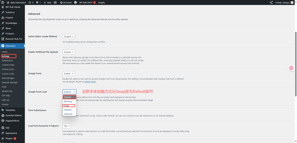Select Optional in the Google Fonts Load list

pyautogui.click(x=69, y=114)
